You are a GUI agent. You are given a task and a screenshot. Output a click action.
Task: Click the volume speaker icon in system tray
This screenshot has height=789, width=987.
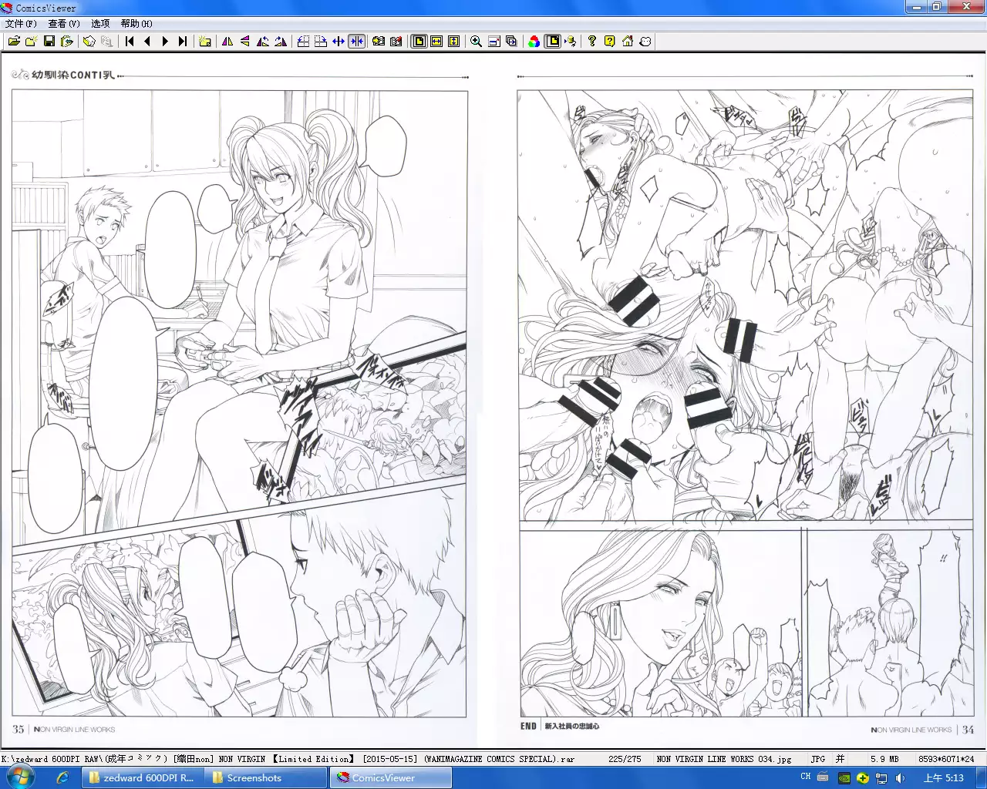point(901,777)
